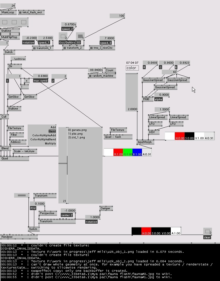Choose Multiply in the blend mode list
220x281 pixels.
point(50,144)
